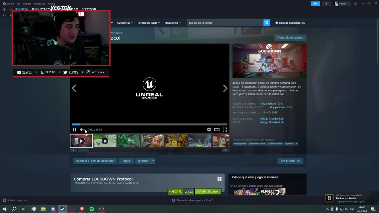Open video player settings gear
Image resolution: width=379 pixels, height=213 pixels.
[x=209, y=130]
